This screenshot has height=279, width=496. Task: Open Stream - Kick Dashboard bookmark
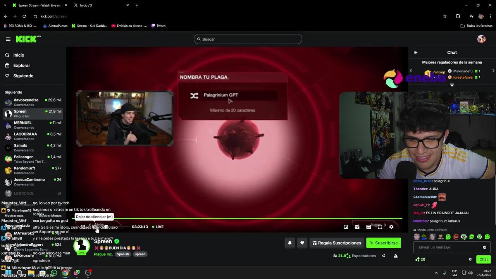click(x=90, y=26)
